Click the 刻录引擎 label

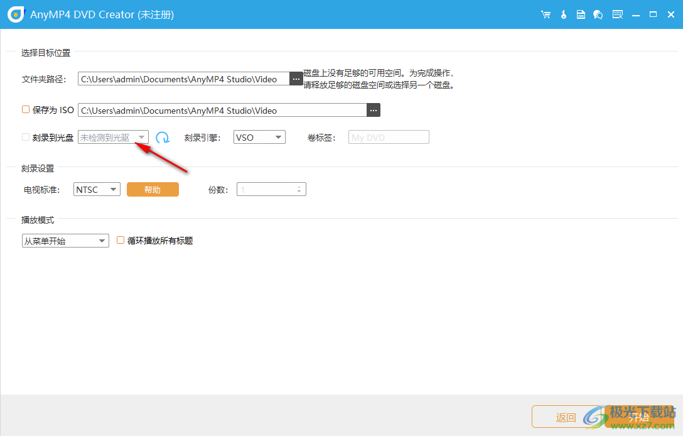tap(203, 138)
